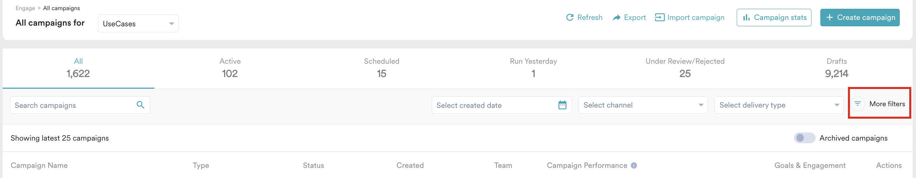
Task: Click the Import campaign arrow icon
Action: click(659, 18)
